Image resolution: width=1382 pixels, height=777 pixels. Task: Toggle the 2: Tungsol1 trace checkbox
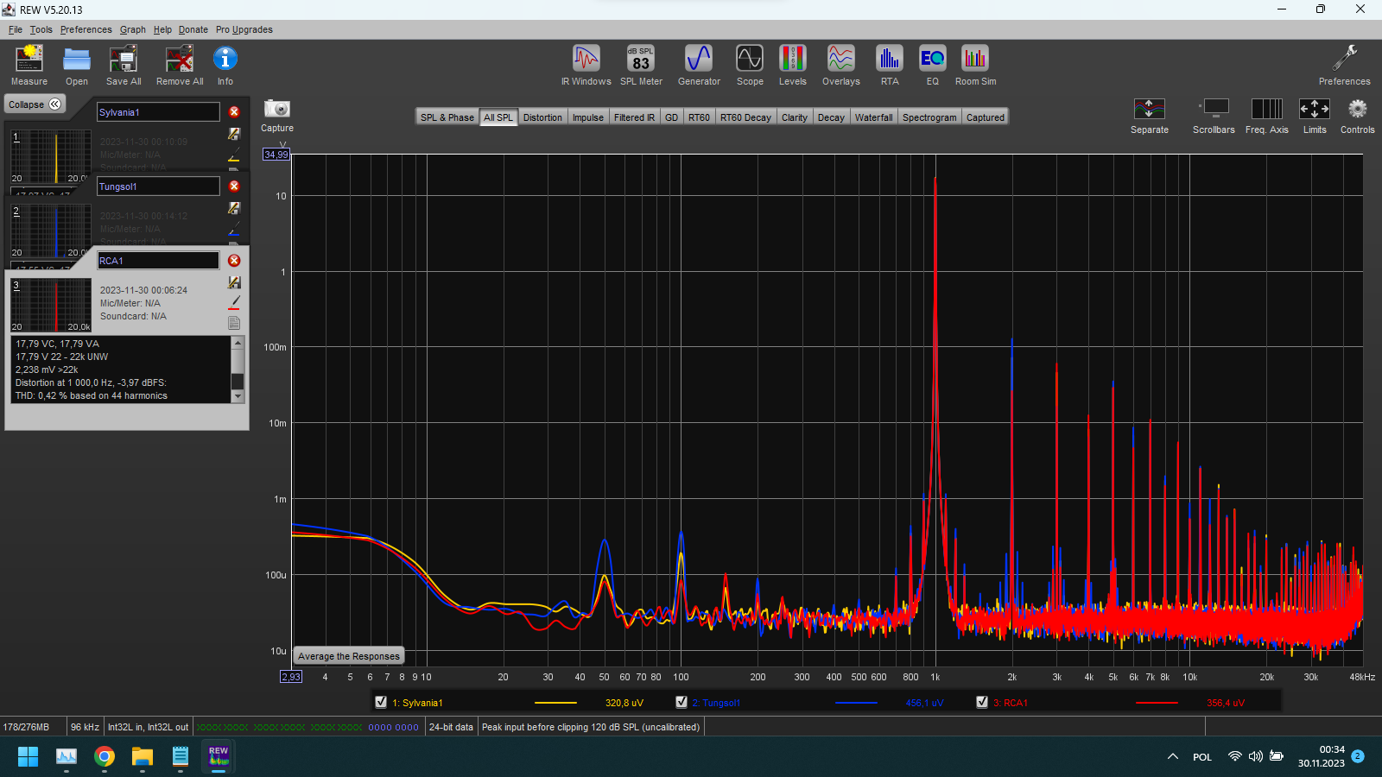(681, 702)
